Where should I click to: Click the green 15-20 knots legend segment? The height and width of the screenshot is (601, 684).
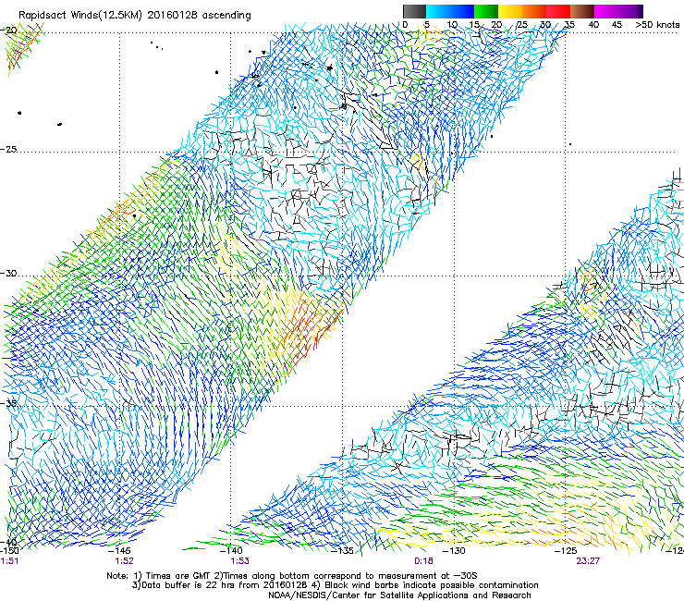(486, 11)
